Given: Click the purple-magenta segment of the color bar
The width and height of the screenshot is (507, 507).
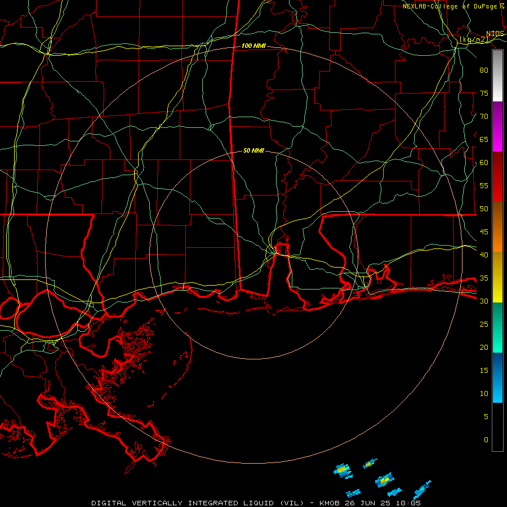Looking at the screenshot, I should pos(497,126).
